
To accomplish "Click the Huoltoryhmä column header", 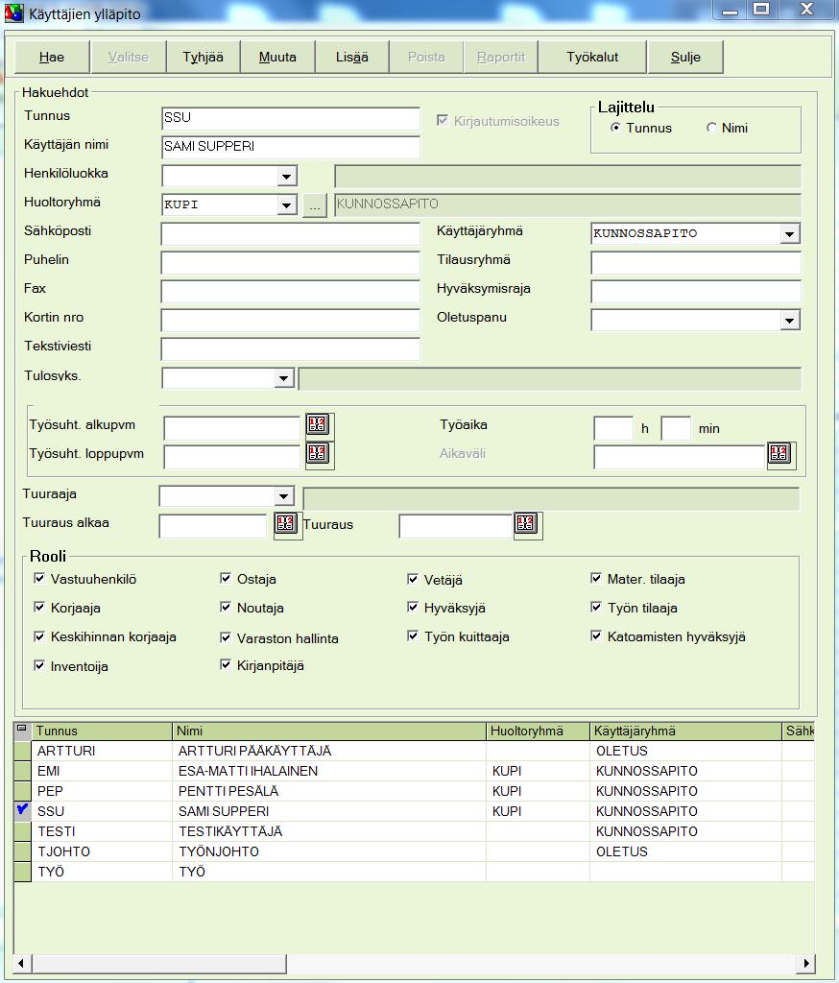I will tap(538, 731).
